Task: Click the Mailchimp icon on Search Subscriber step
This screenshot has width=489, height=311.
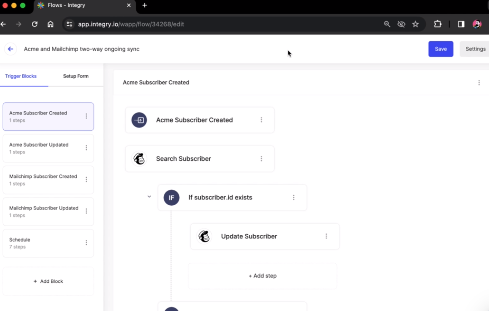Action: (139, 158)
